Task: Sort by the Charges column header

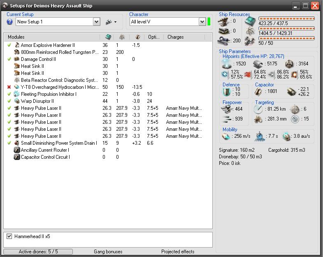Action: point(184,37)
